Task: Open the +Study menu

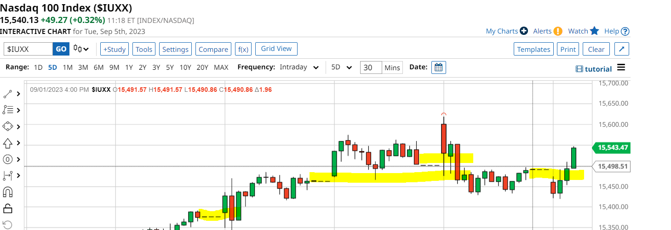Action: point(115,49)
